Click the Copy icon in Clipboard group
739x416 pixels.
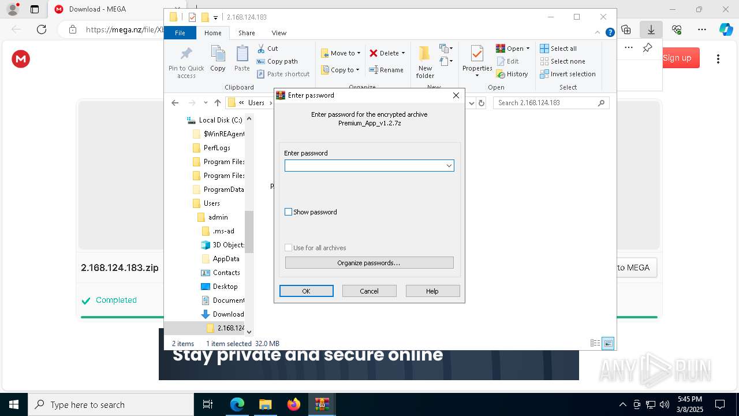(x=218, y=59)
